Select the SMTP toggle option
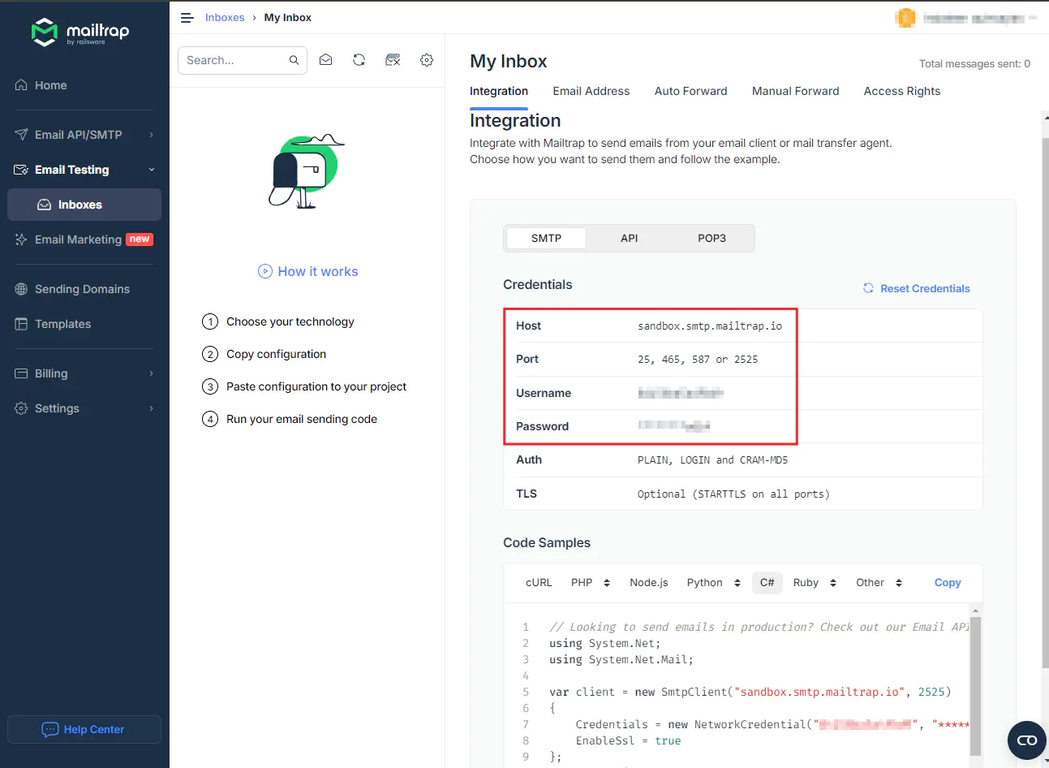This screenshot has width=1049, height=768. pyautogui.click(x=546, y=238)
